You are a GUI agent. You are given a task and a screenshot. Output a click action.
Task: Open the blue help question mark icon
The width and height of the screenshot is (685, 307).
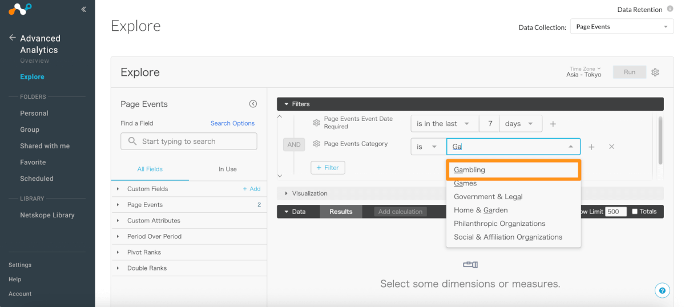pyautogui.click(x=662, y=290)
